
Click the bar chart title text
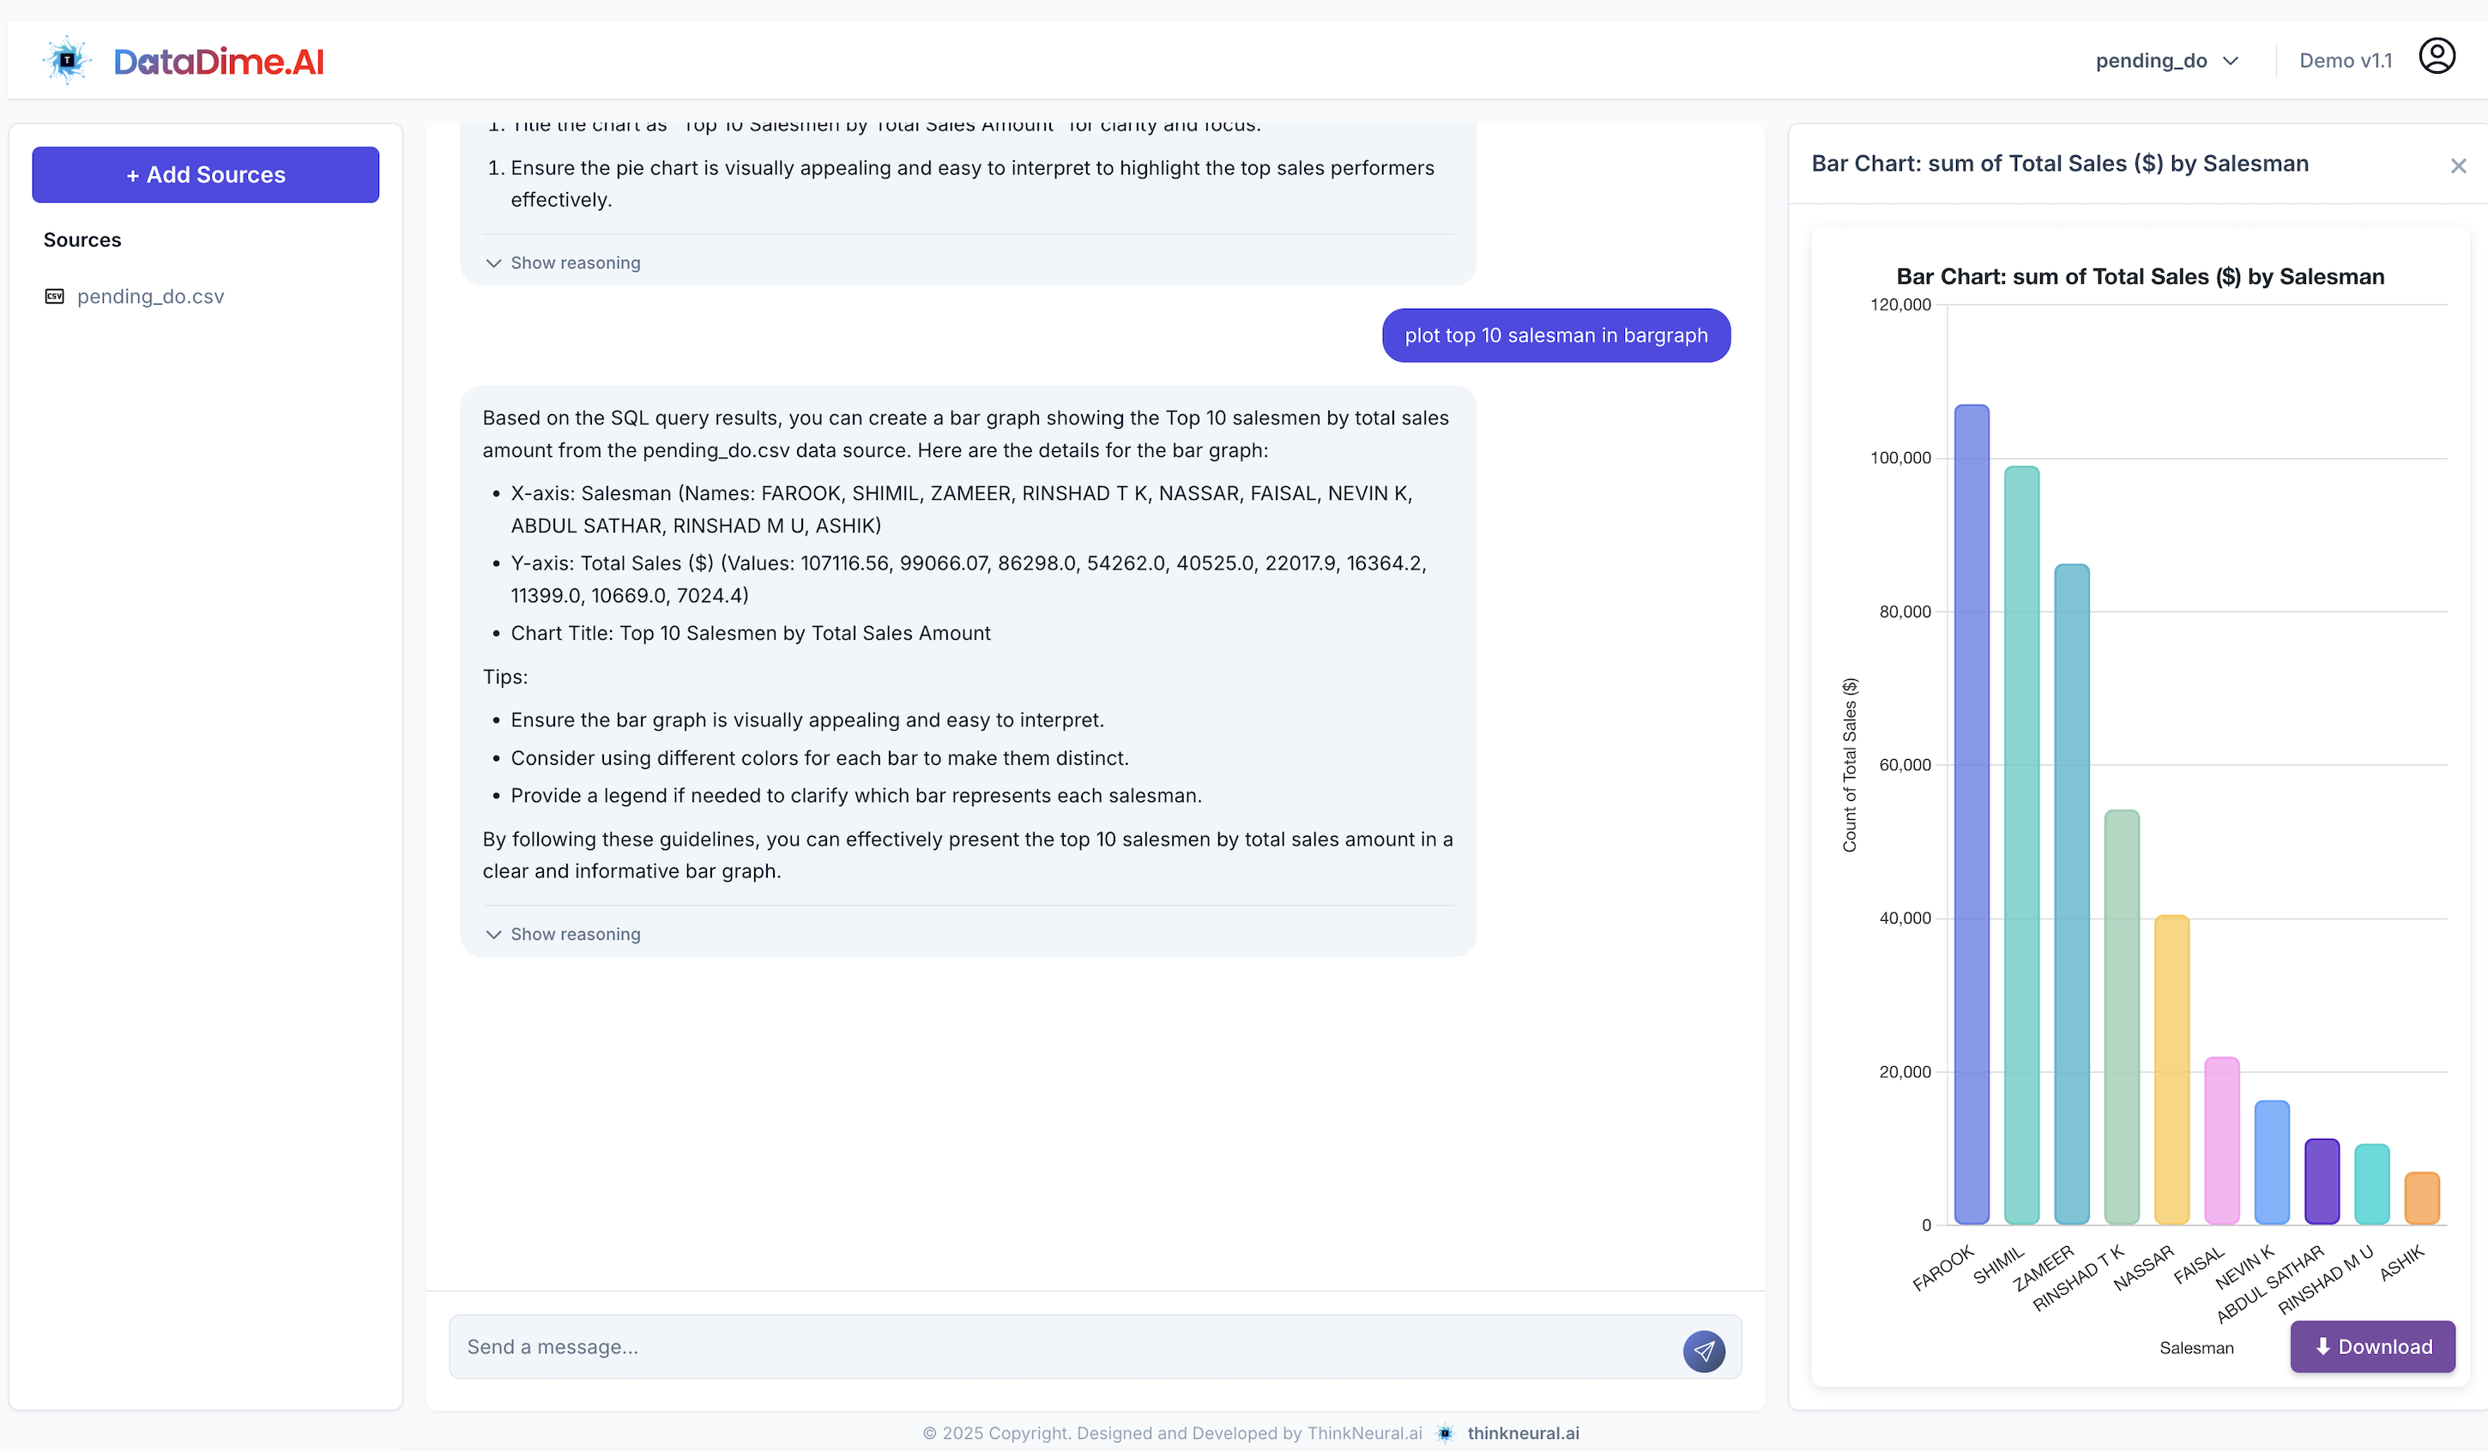pyautogui.click(x=2140, y=277)
